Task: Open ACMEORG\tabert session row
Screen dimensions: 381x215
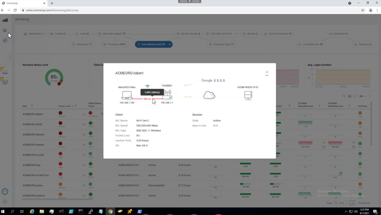Action: click(x=32, y=114)
